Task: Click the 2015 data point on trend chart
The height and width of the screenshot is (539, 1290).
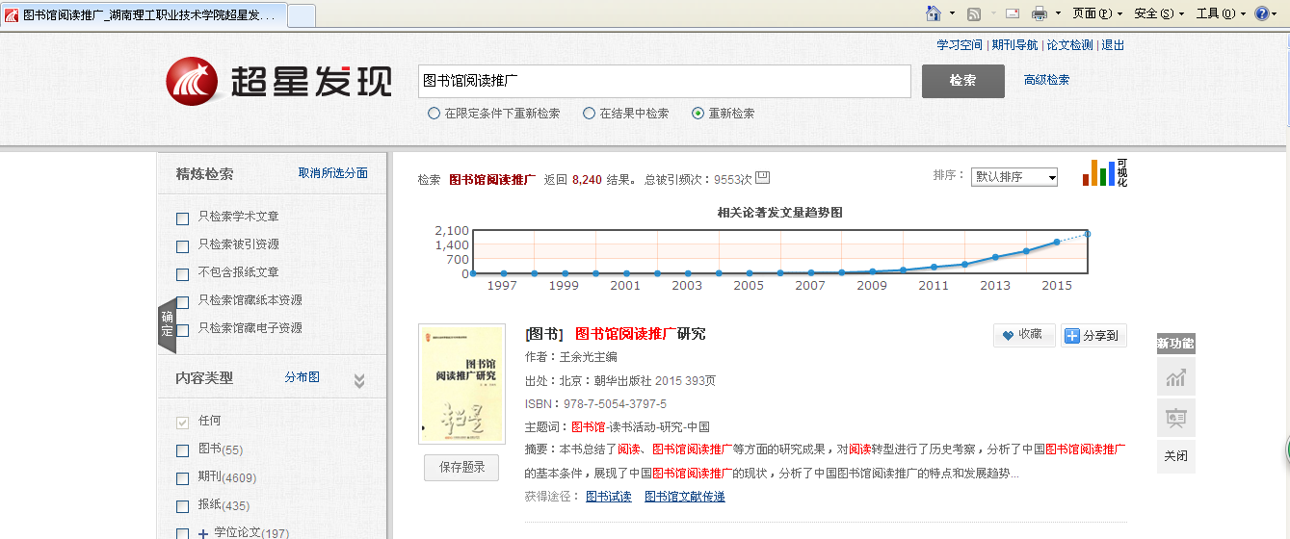Action: [x=1057, y=242]
